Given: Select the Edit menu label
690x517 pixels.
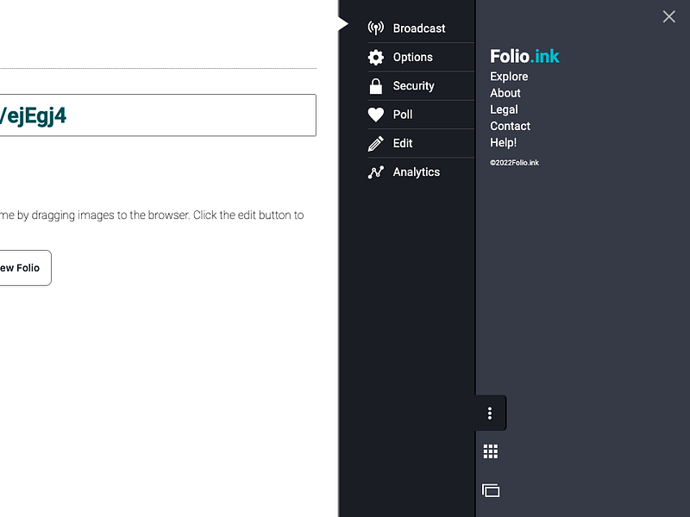Looking at the screenshot, I should tap(403, 143).
